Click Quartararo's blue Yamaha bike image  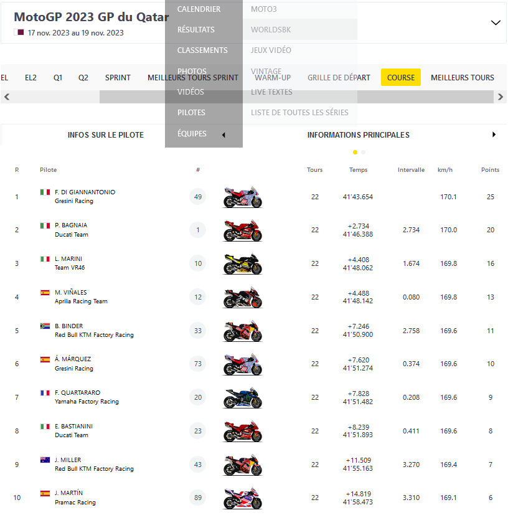pos(243,398)
